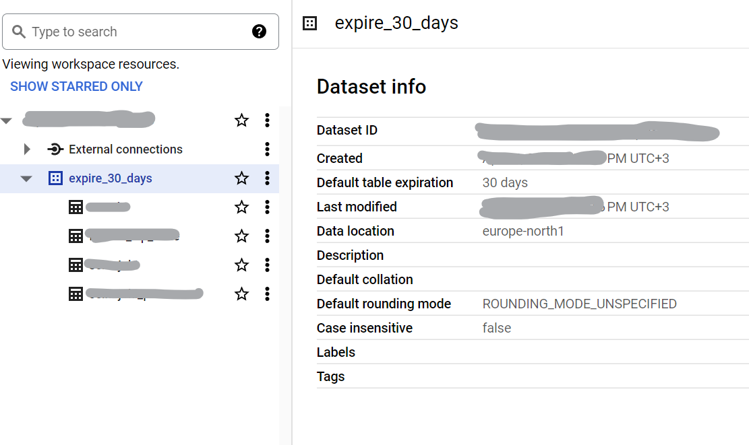Focus the Type to search field
Viewport: 749px width, 445px height.
pos(140,32)
